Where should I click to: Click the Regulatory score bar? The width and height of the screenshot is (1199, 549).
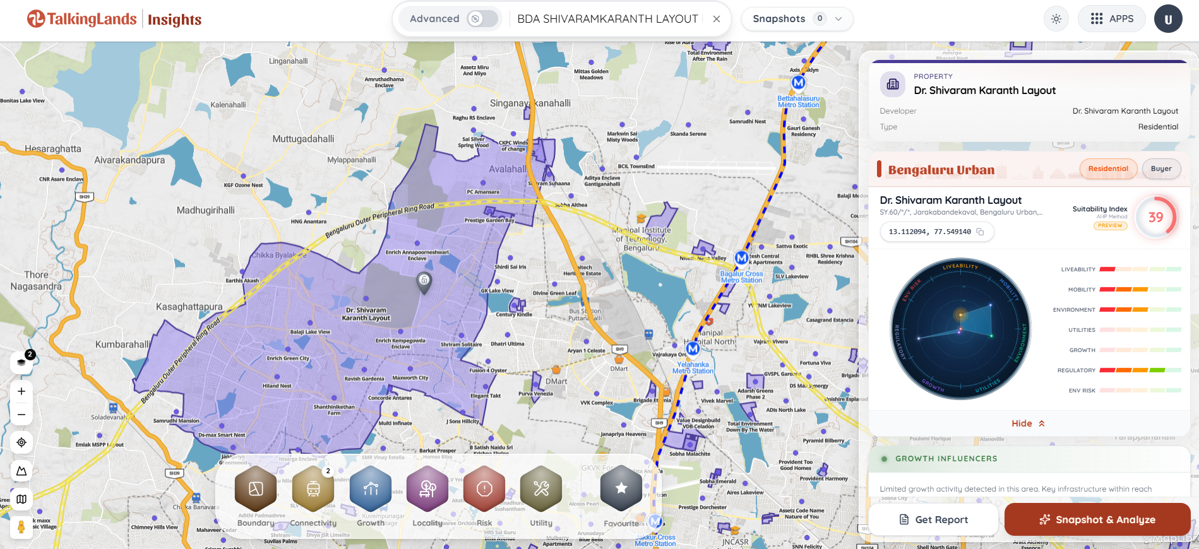click(x=1140, y=370)
